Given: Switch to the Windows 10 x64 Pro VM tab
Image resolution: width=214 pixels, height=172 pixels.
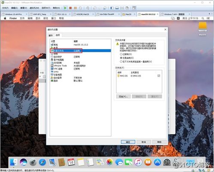Looking at the screenshot, I should pyautogui.click(x=14, y=14).
